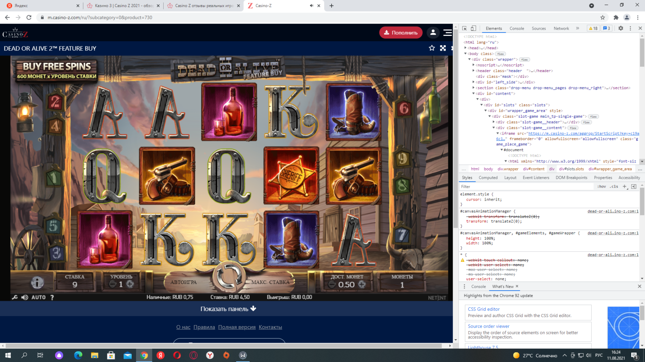Click the DevTools inspect element picker icon
The image size is (645, 362).
click(x=464, y=28)
